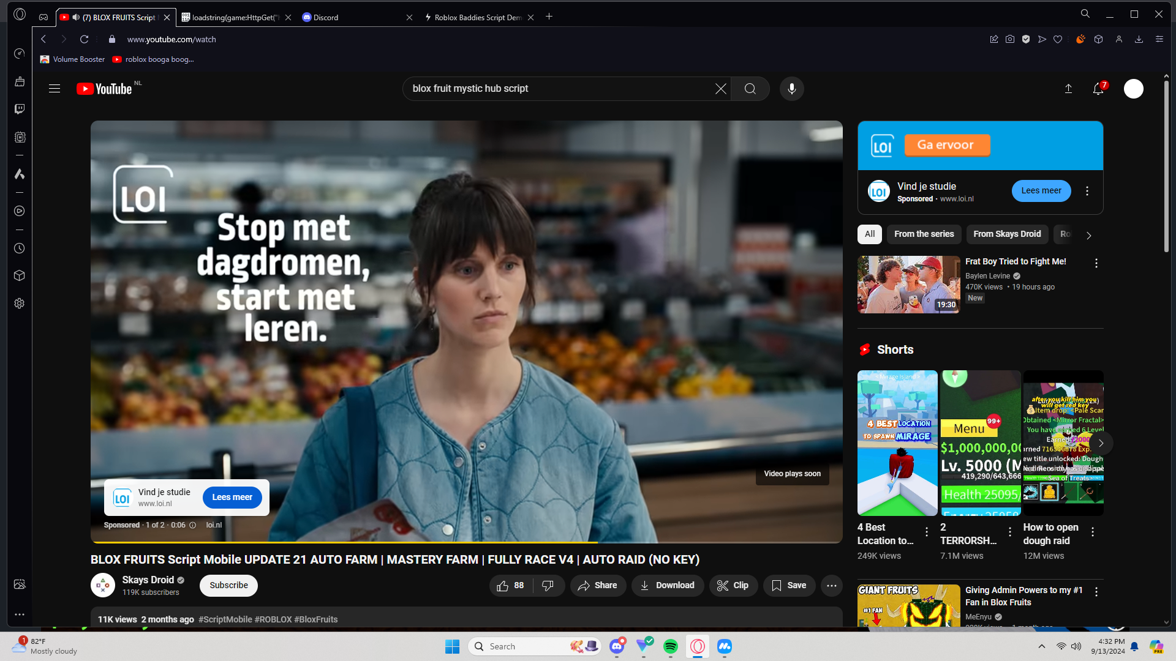Download the video
Viewport: 1176px width, 661px height.
[668, 586]
